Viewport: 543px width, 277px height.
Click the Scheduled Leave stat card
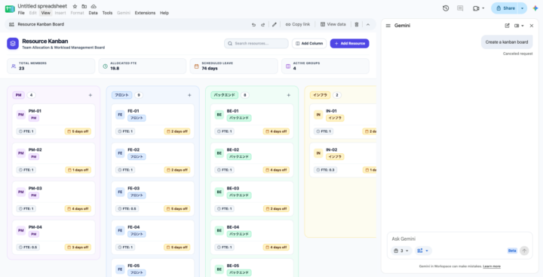234,66
